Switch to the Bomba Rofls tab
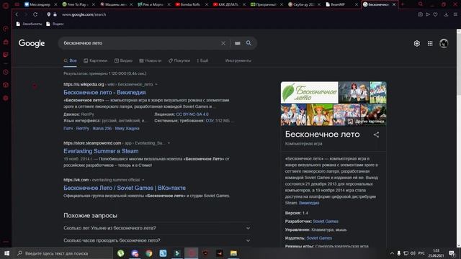Viewport: 461px width, 259px height. point(191,4)
